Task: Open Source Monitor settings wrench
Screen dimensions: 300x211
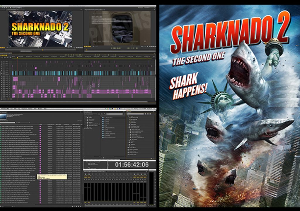Action: (x=74, y=48)
